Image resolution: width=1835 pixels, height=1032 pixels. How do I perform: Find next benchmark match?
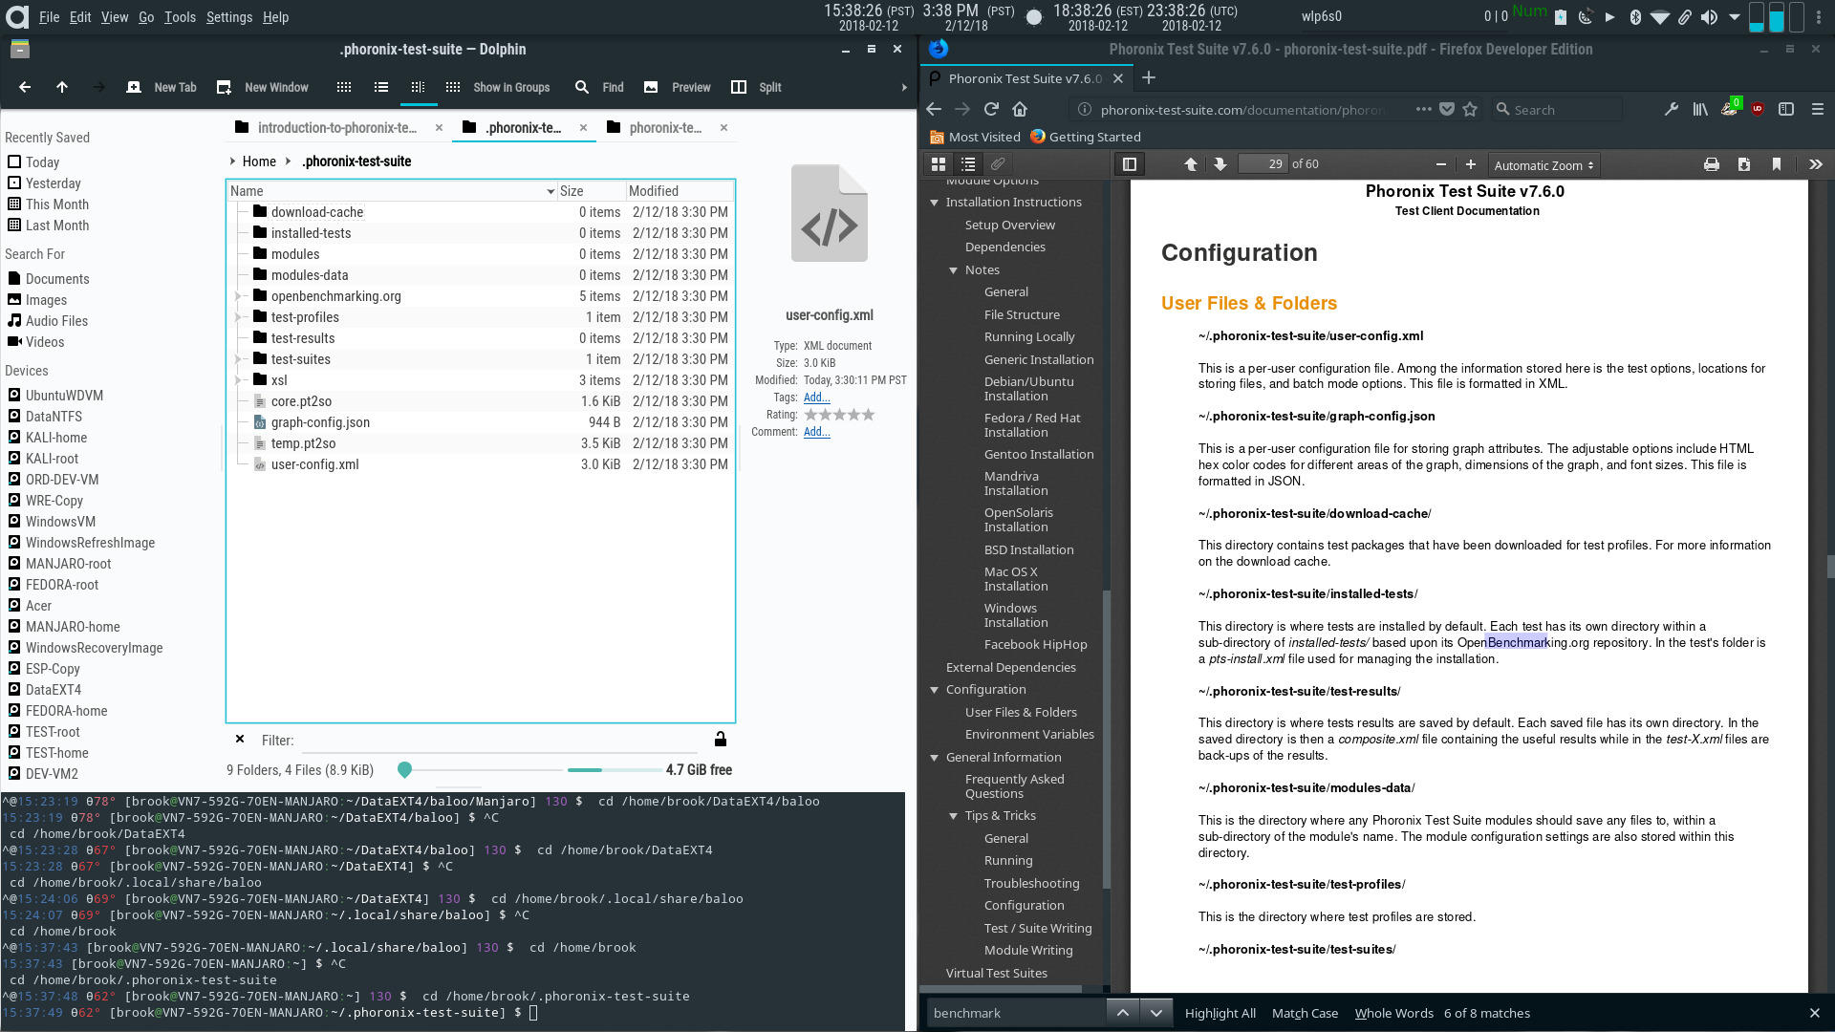(1155, 1013)
